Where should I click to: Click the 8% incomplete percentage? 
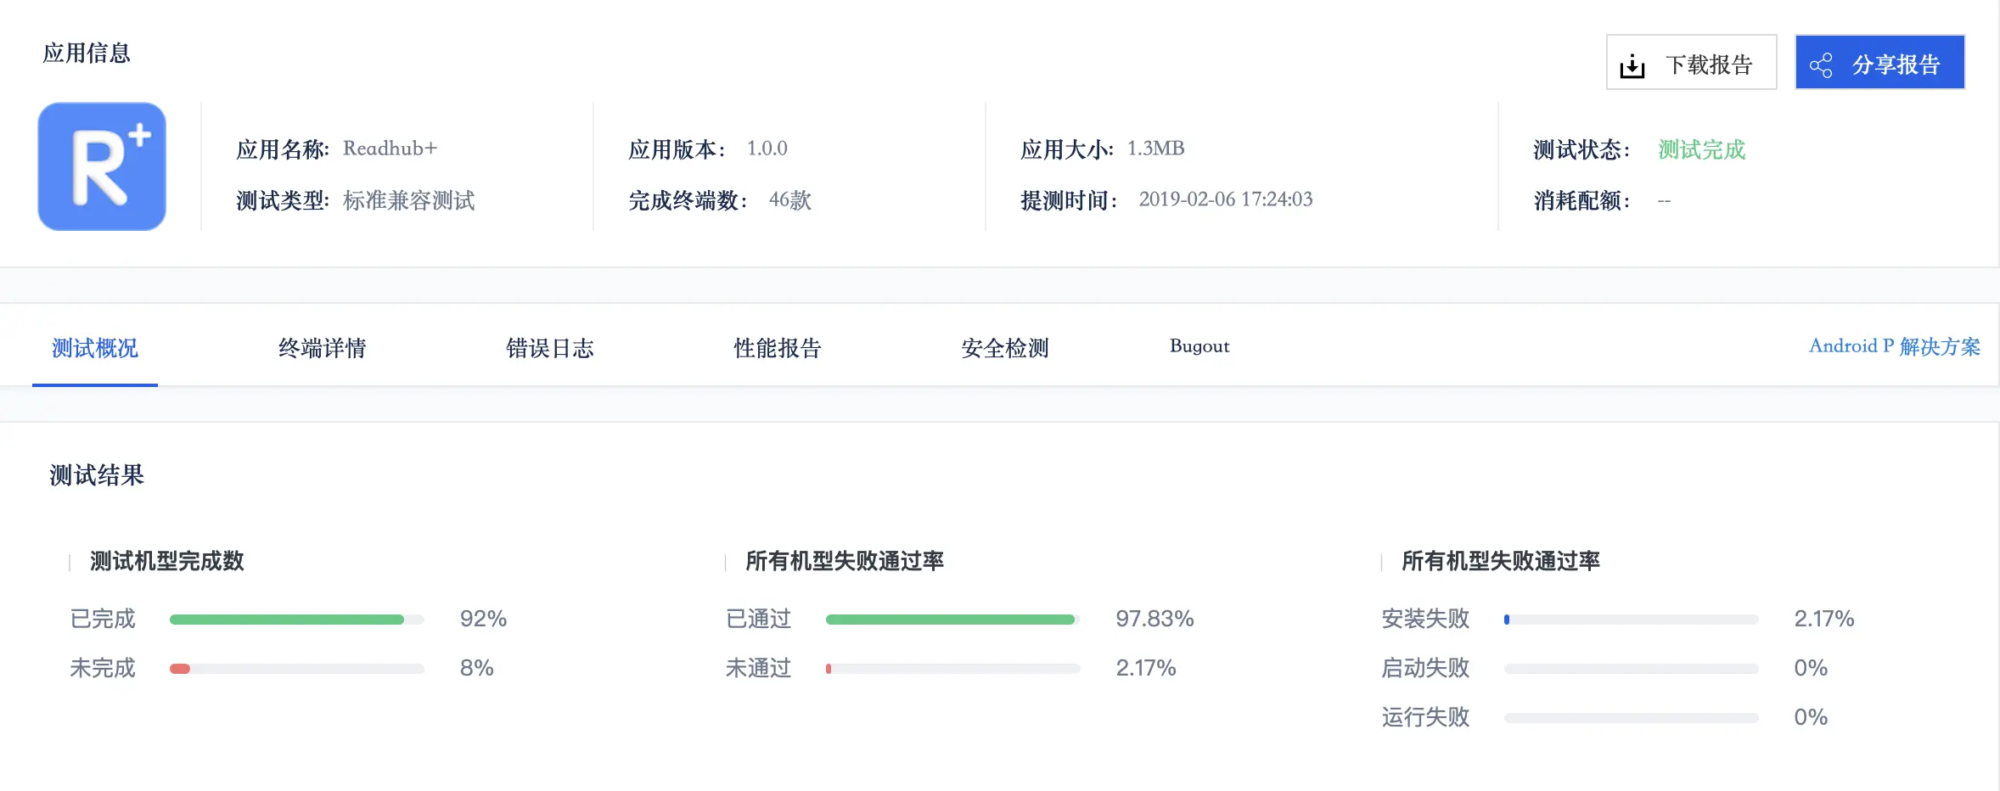tap(476, 668)
